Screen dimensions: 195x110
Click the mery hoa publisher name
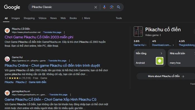point(175,63)
